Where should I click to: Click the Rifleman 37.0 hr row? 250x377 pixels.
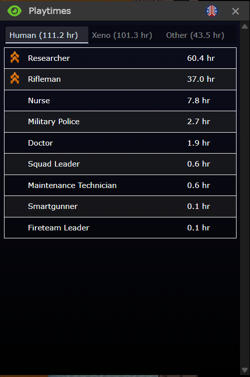tap(120, 79)
